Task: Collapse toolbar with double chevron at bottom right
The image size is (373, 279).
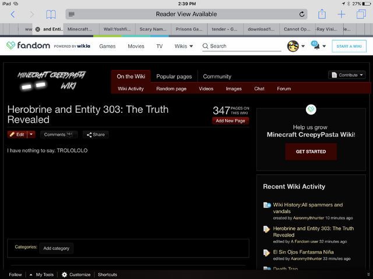Action: [369, 274]
